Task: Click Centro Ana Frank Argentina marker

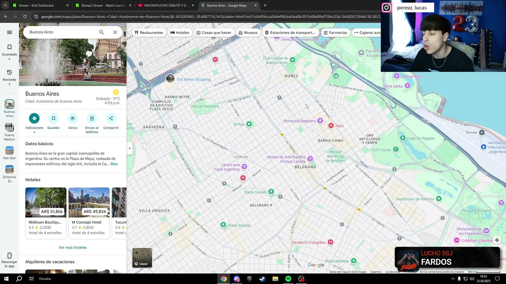Action: click(244, 167)
